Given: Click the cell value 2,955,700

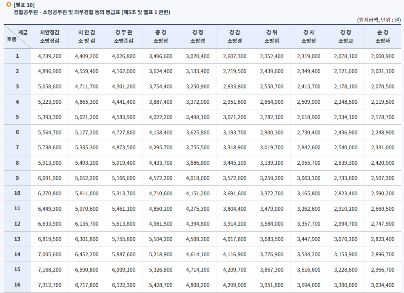Looking at the screenshot, I should click(x=309, y=163).
